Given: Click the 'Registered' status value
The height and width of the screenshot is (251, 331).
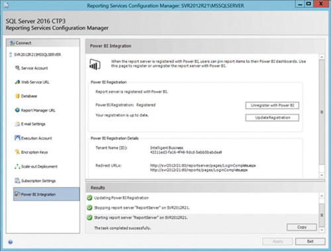Looking at the screenshot, I should click(x=146, y=105).
